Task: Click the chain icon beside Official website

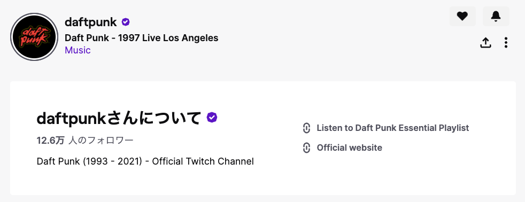Action: [306, 148]
